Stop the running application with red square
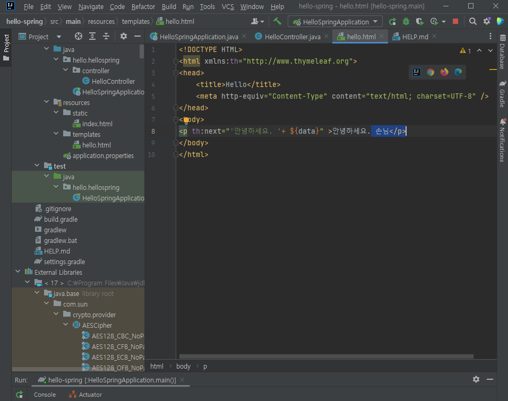This screenshot has width=508, height=401. pyautogui.click(x=455, y=22)
